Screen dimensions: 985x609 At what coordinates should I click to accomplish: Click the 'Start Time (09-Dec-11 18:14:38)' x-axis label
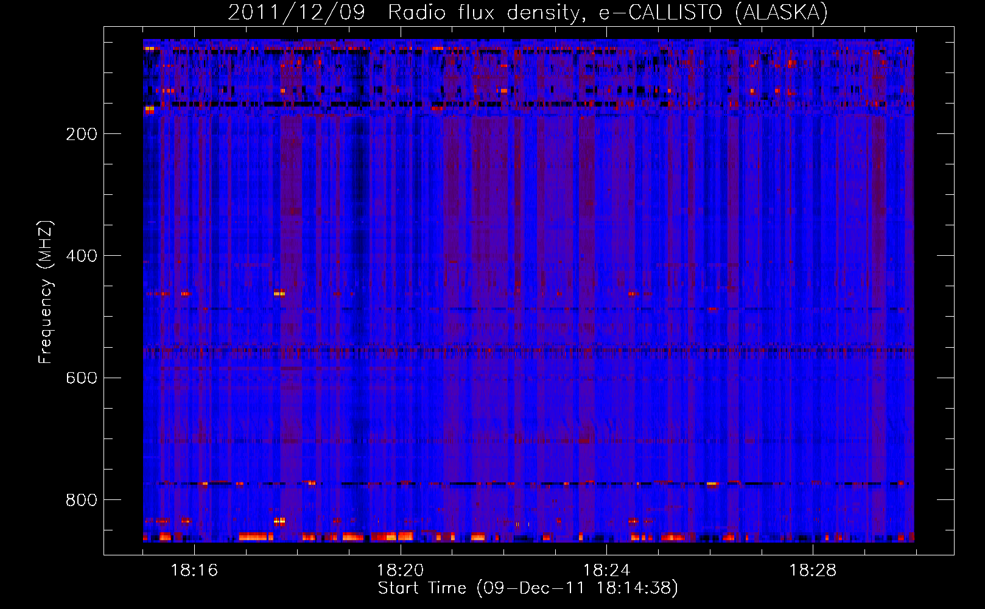click(x=528, y=588)
